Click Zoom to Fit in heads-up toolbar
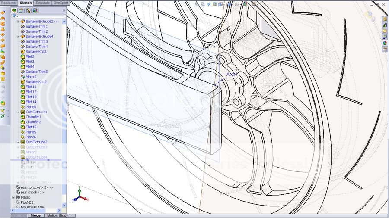 [x=197, y=4]
